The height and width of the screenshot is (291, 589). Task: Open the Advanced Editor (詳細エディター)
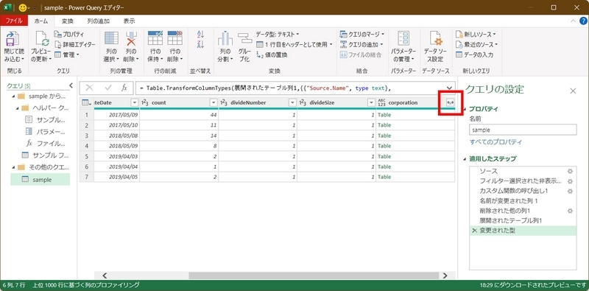(74, 44)
